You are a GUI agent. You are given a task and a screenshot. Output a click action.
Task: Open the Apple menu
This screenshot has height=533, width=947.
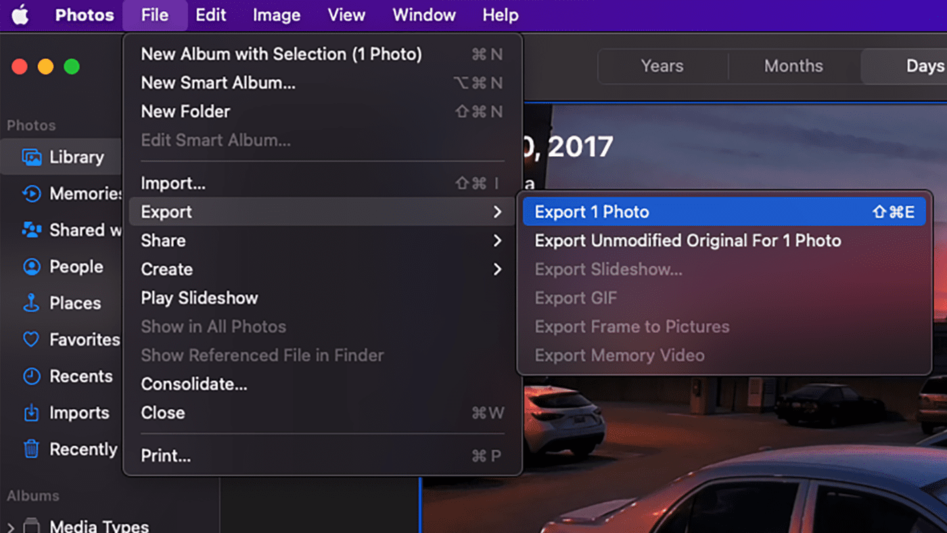20,15
